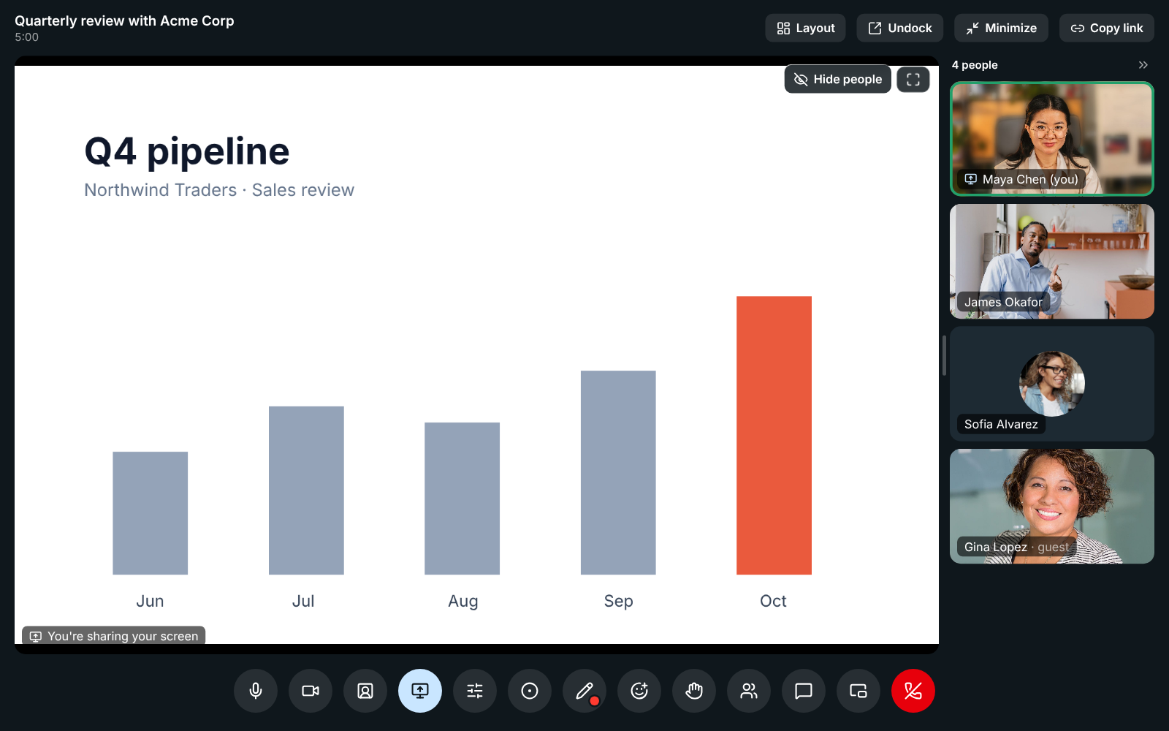Click the people panel divider handle
This screenshot has width=1169, height=731.
tap(944, 355)
